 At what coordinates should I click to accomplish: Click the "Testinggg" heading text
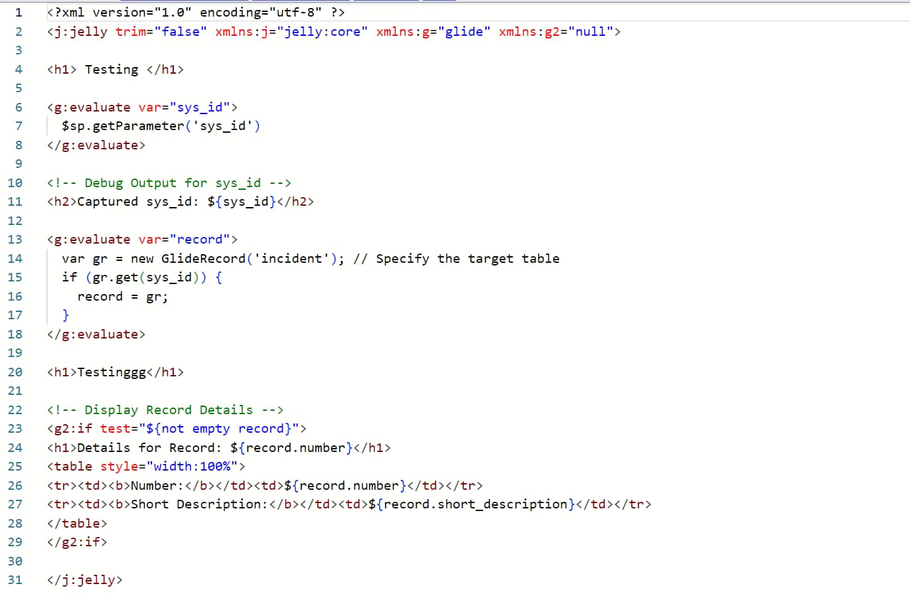coord(112,372)
